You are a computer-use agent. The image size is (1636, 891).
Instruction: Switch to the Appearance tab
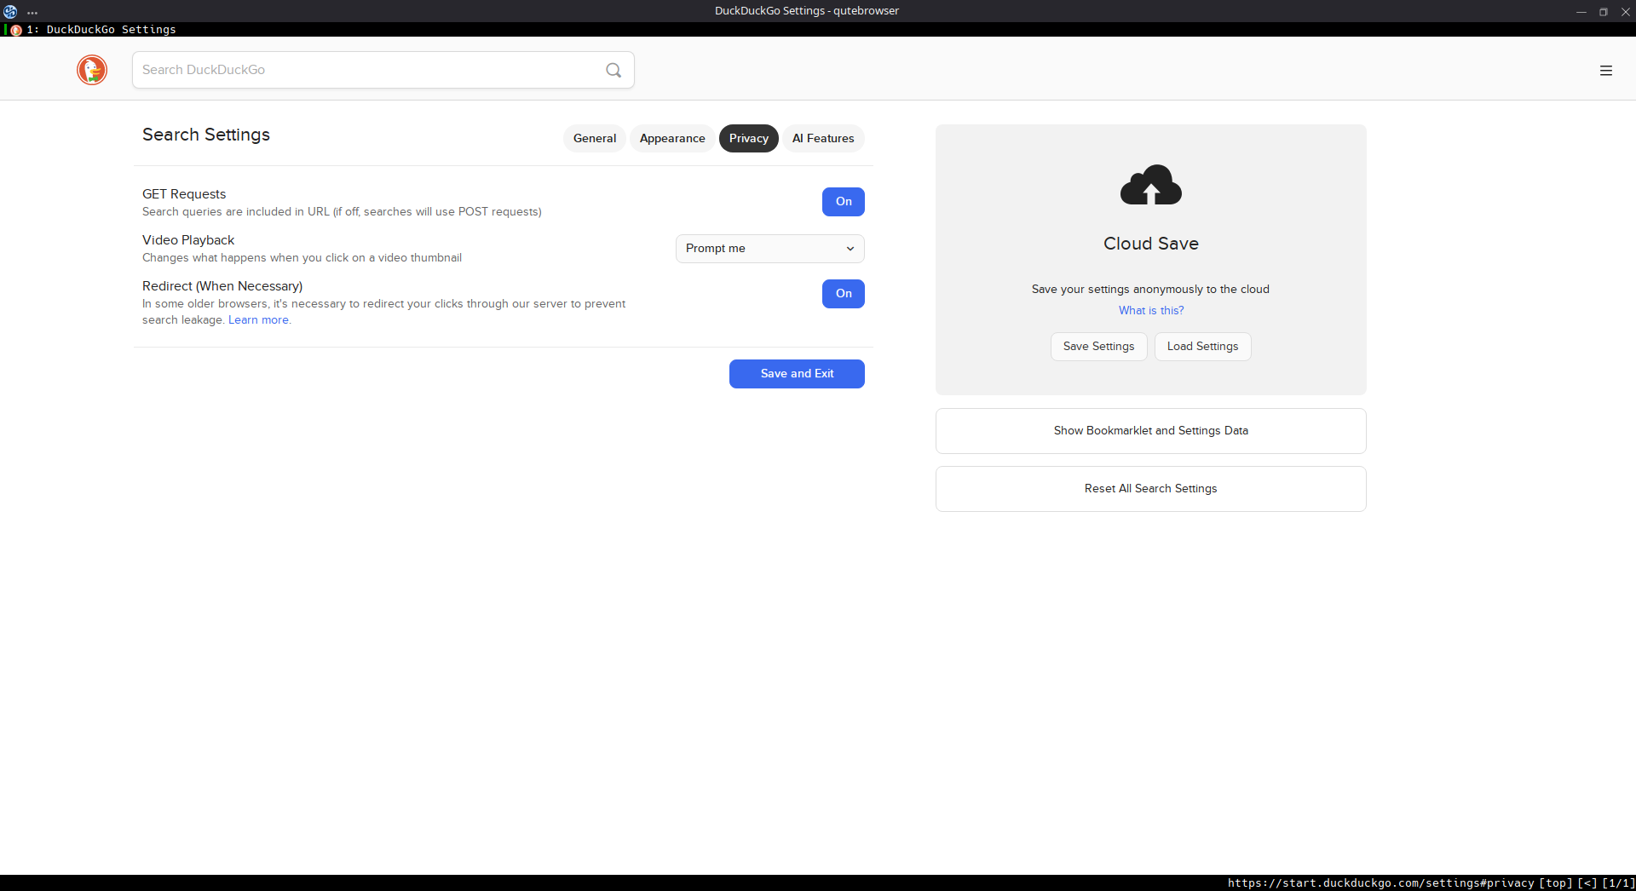672,139
